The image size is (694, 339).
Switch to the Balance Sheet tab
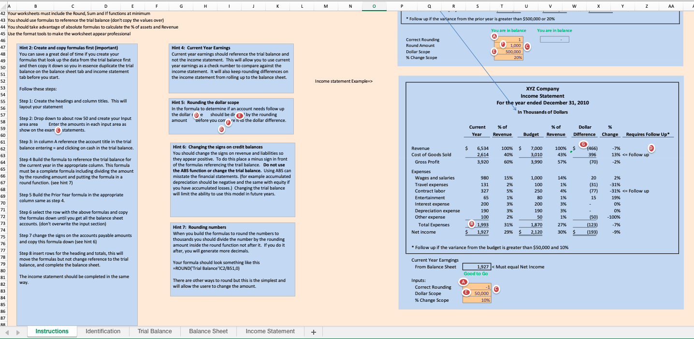click(x=208, y=331)
